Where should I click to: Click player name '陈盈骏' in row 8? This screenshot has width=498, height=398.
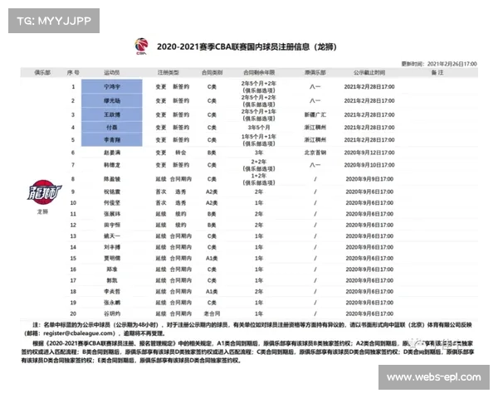pos(112,179)
